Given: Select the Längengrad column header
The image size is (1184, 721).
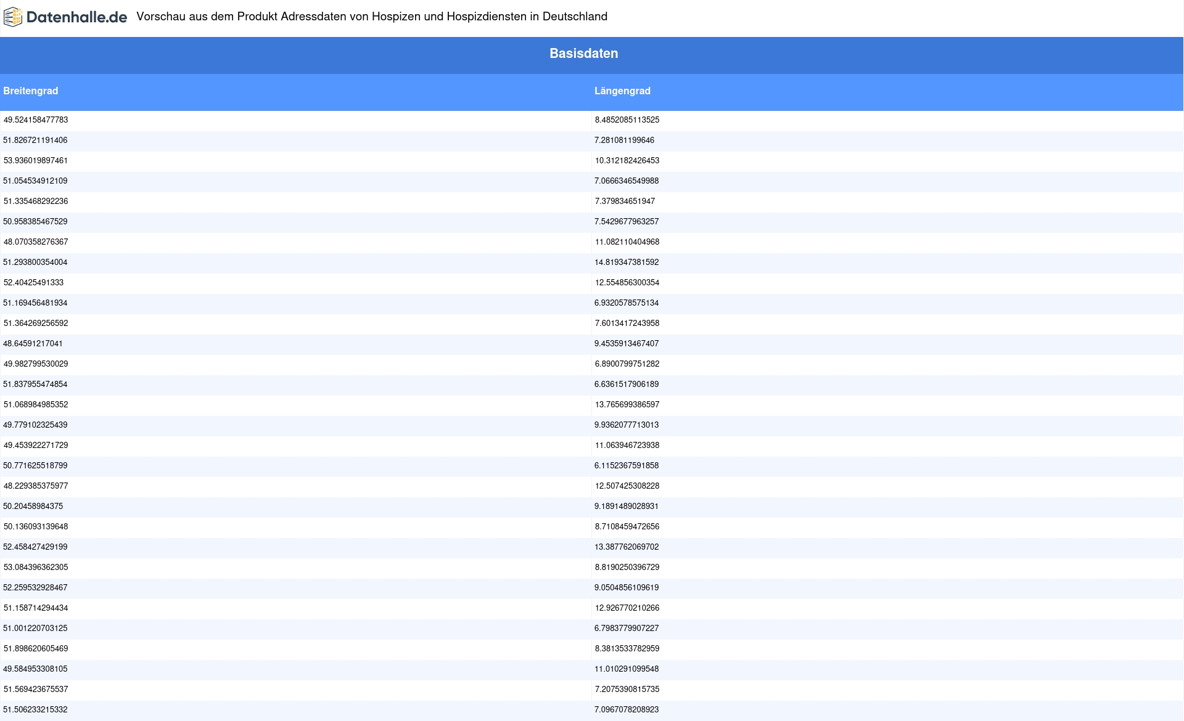Looking at the screenshot, I should tap(622, 91).
